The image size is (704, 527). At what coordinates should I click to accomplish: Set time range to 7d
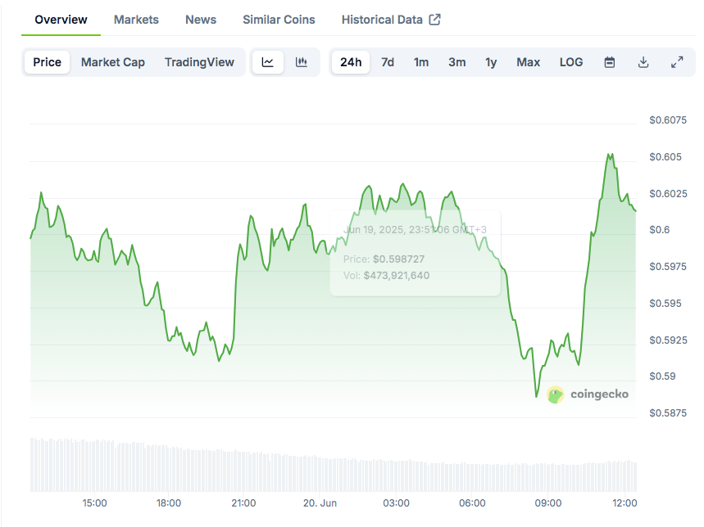(x=388, y=62)
